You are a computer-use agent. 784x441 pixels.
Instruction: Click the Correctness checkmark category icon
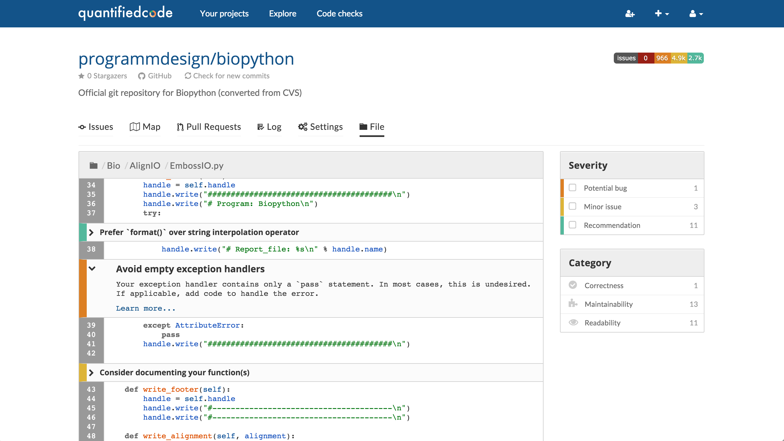[x=573, y=285]
